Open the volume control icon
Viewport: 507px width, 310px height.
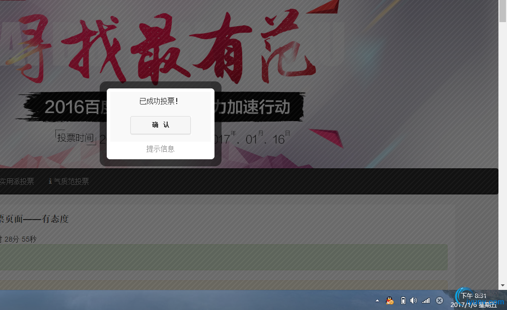(x=413, y=300)
